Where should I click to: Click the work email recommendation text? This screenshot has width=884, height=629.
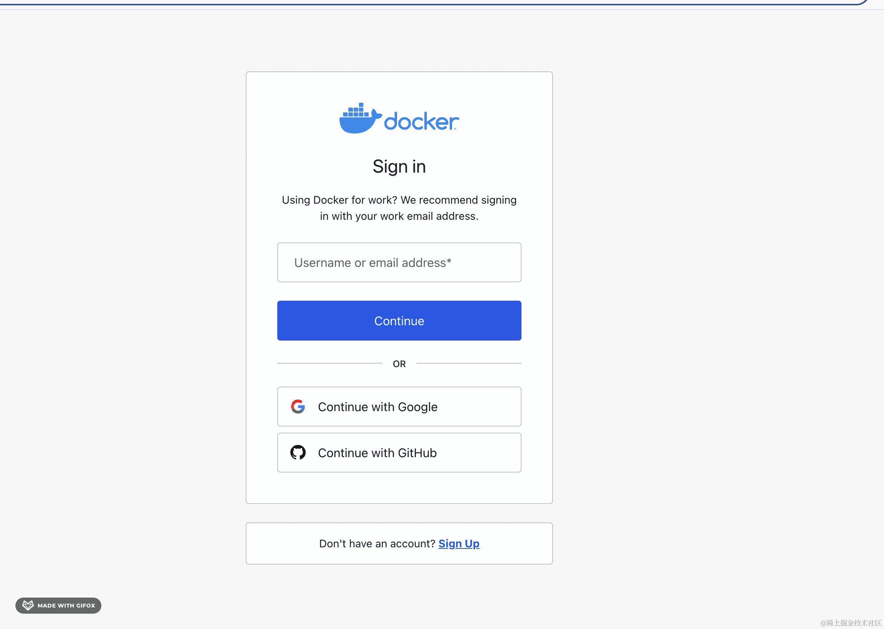point(399,208)
